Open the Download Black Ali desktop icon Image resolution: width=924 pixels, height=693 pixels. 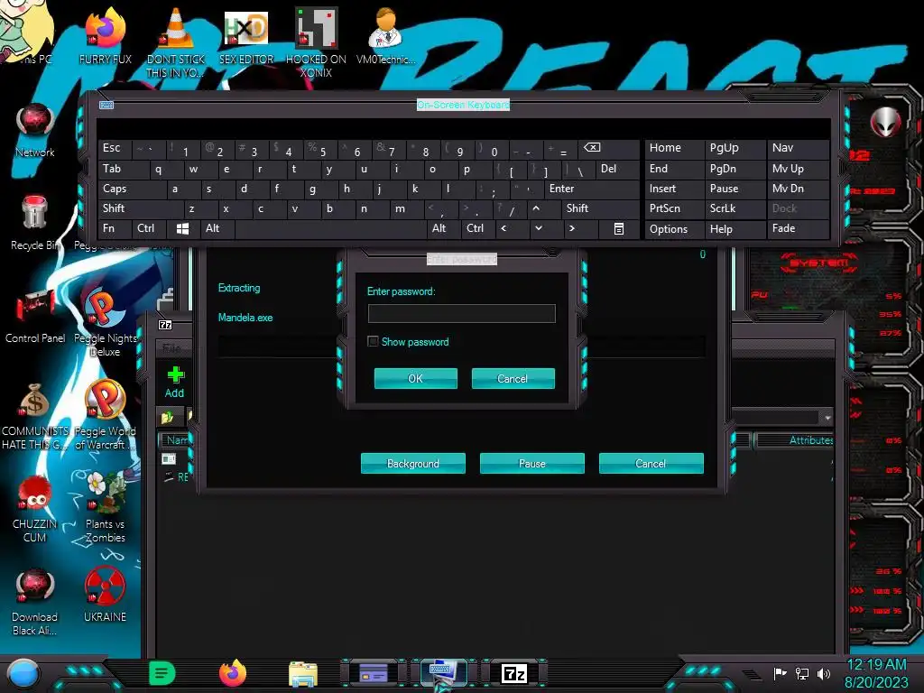tap(35, 602)
